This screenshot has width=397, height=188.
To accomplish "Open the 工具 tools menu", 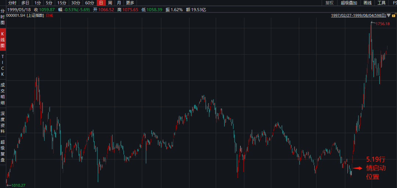I will [x=382, y=3].
